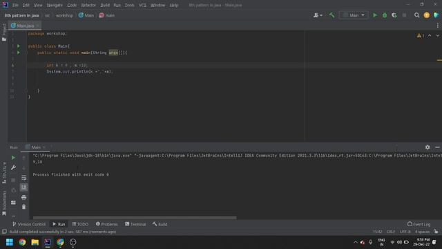Show hidden system tray icons chevron
Screen dimensions: 442x249
click(356, 242)
